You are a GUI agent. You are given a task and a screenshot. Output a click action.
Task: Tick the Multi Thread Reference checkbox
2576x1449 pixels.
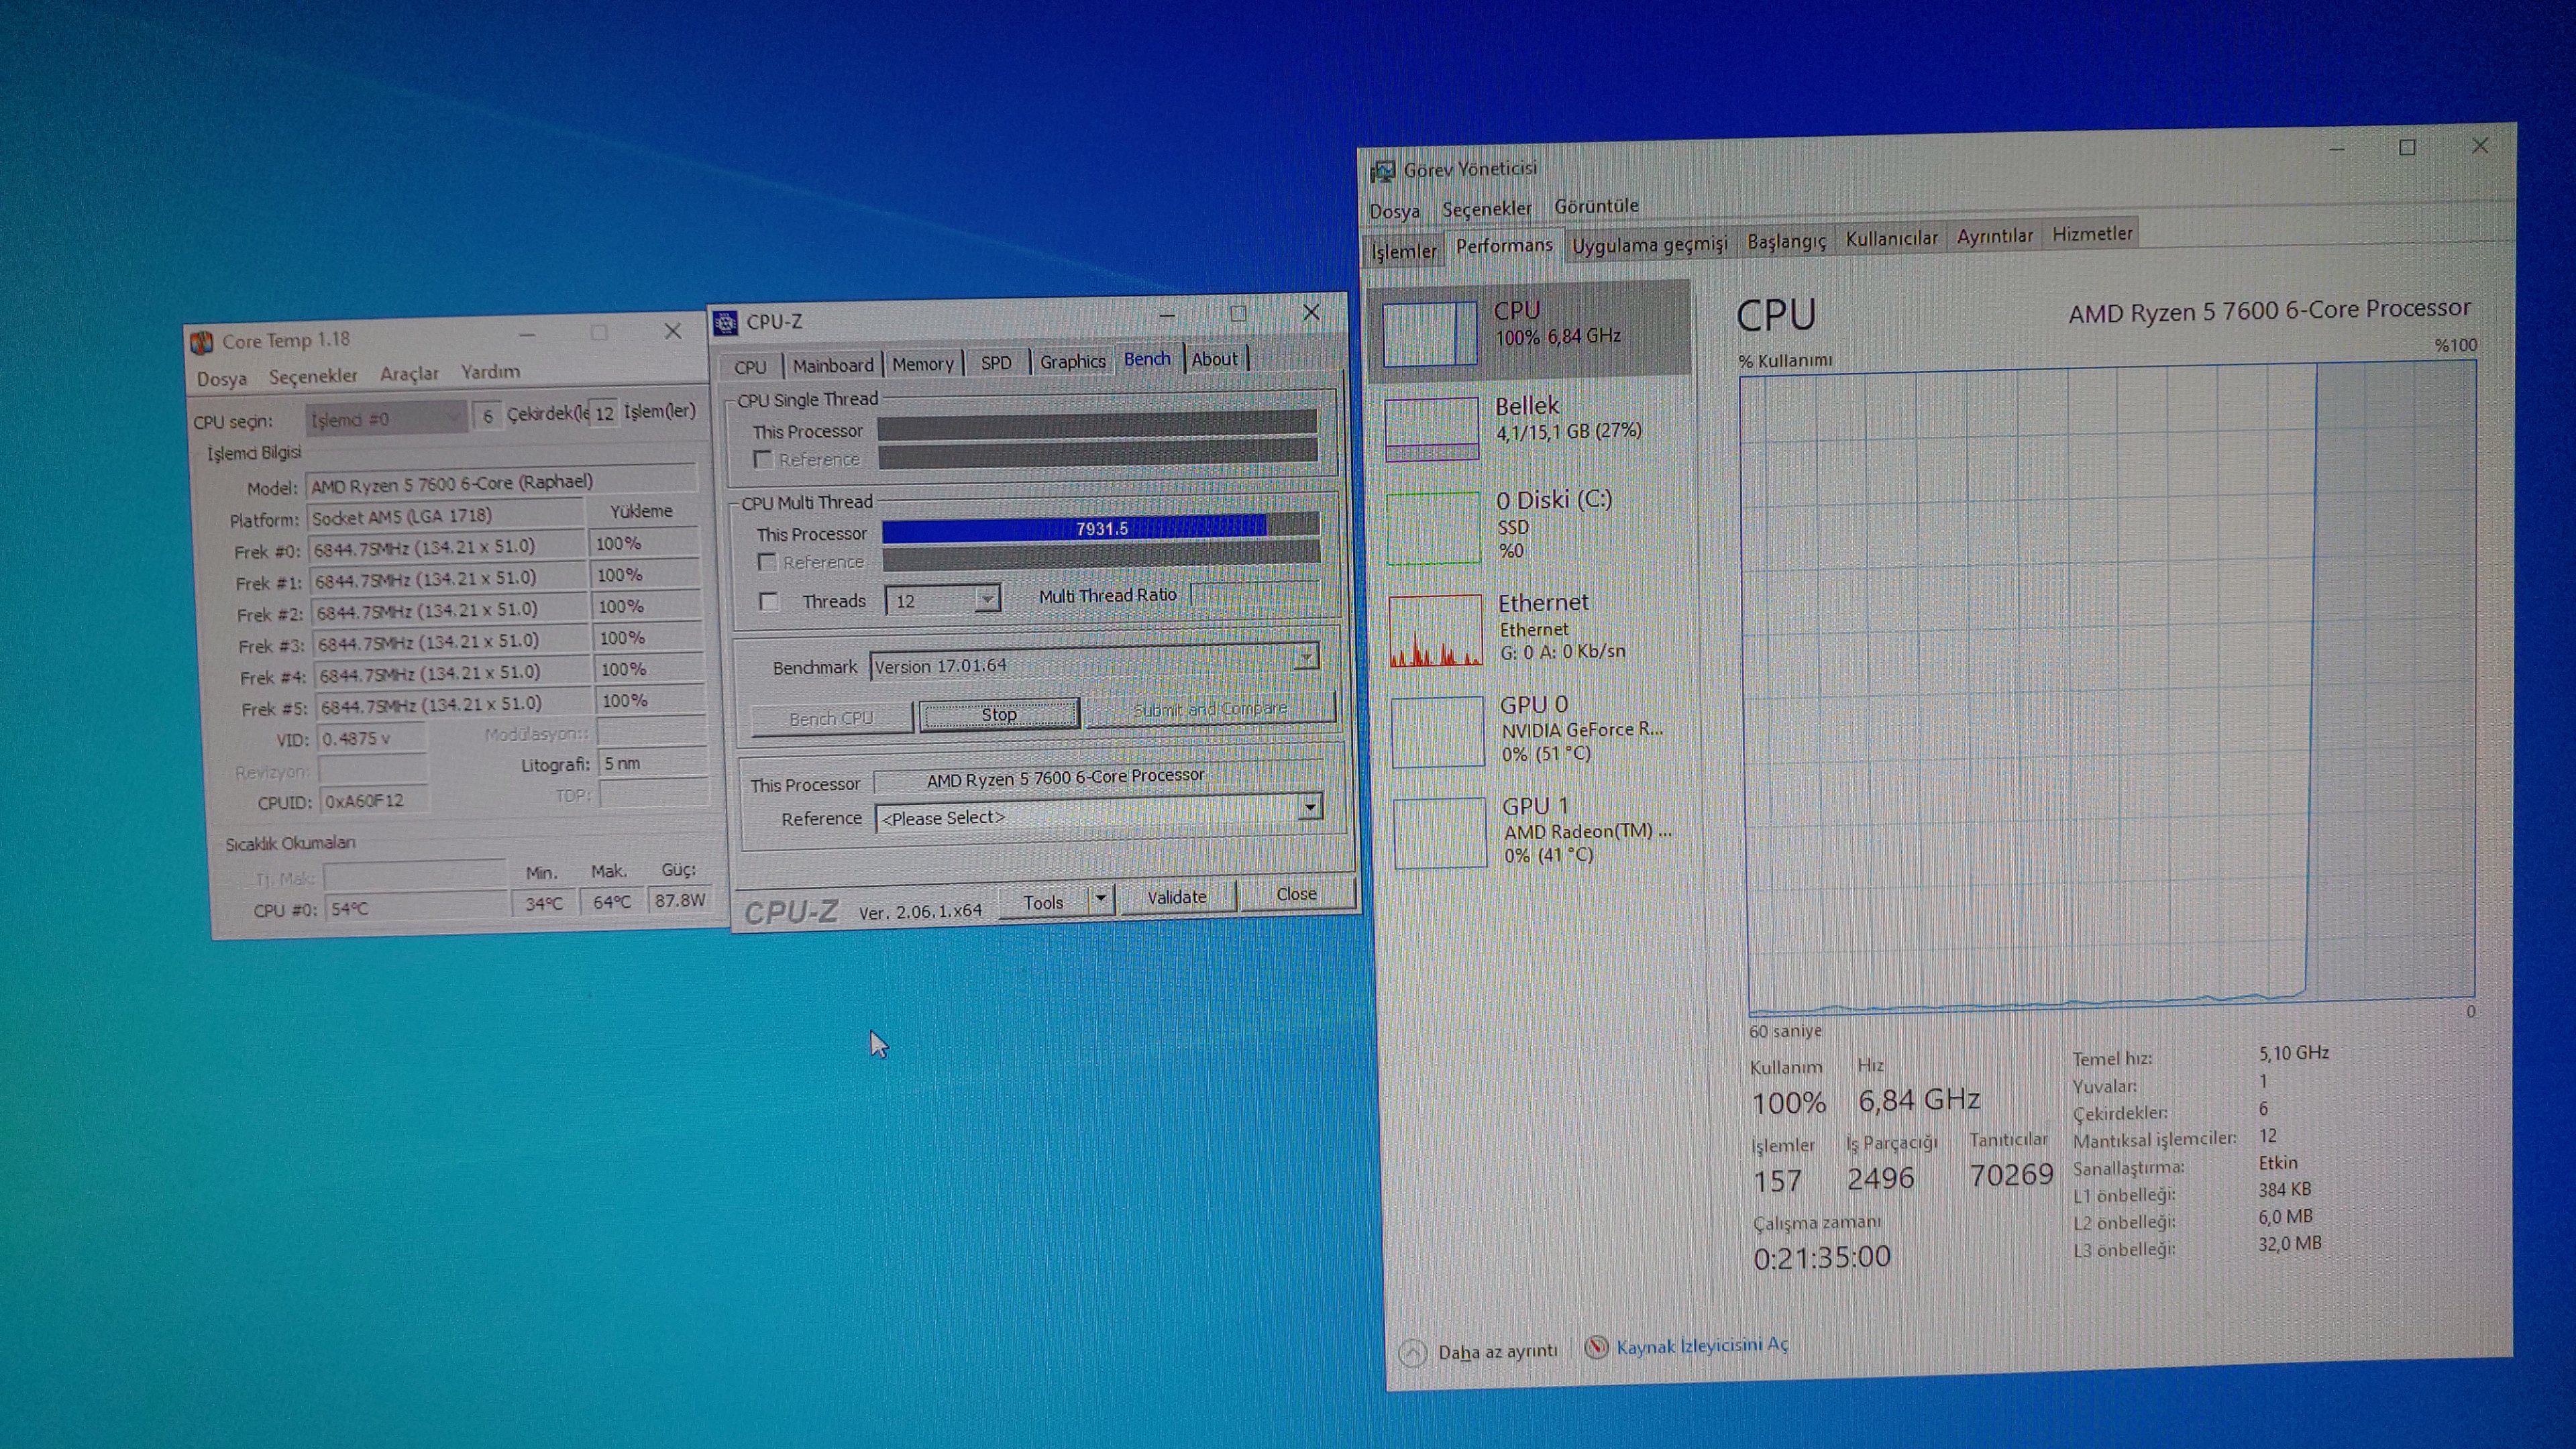coord(767,562)
